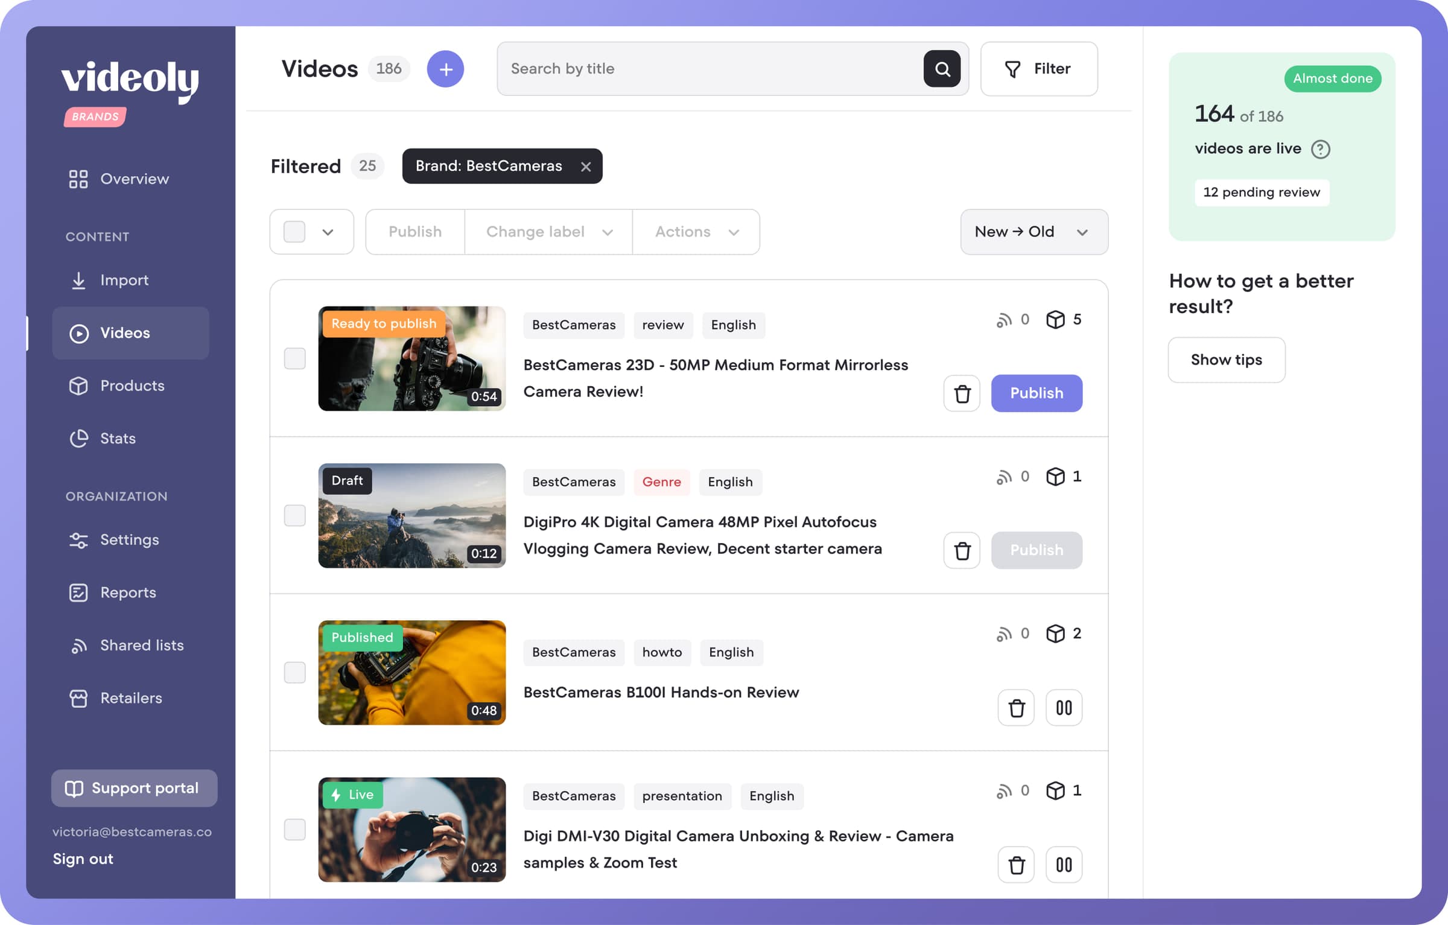Viewport: 1448px width, 925px height.
Task: Click the product box icon showing 5
Action: pos(1055,320)
